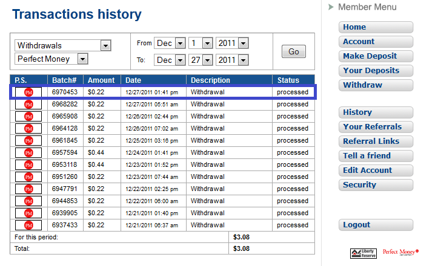Click the PM icon for batch 6937433
438x266 pixels.
(28, 225)
